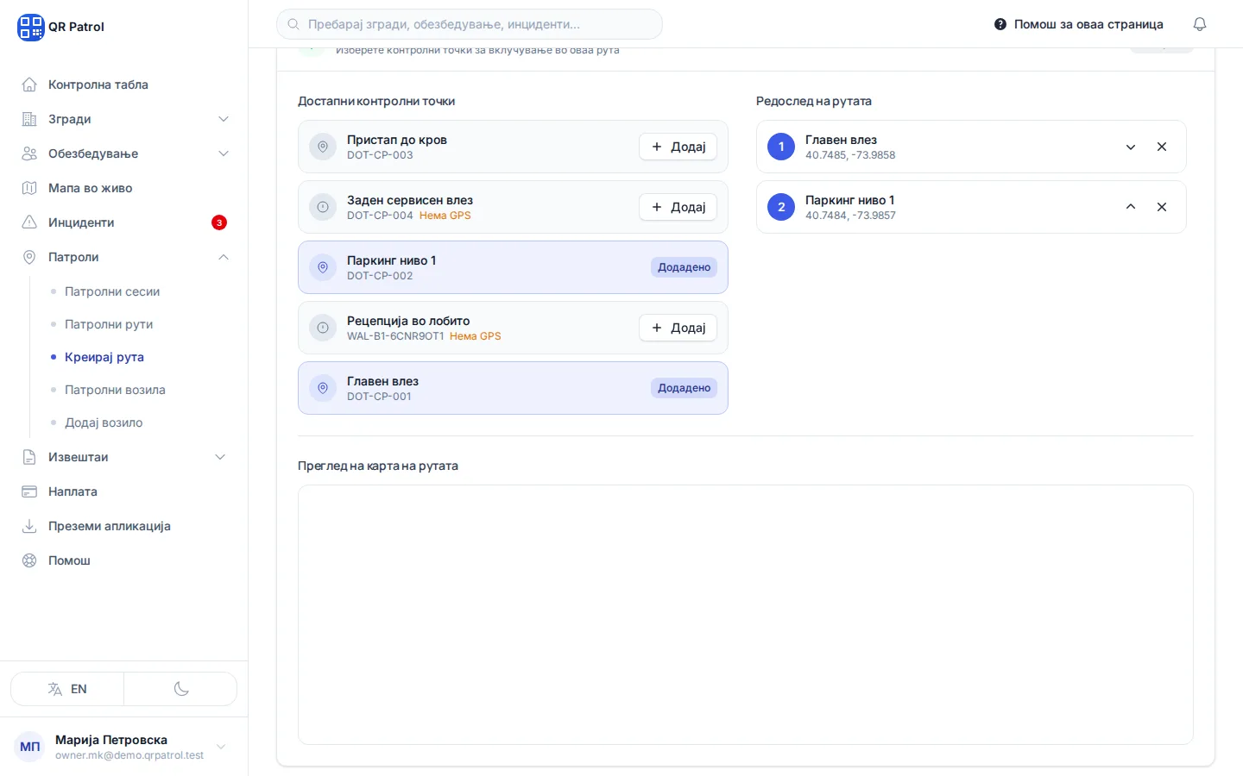The width and height of the screenshot is (1243, 776).
Task: Open Патролни возила submenu item
Action: click(x=115, y=390)
